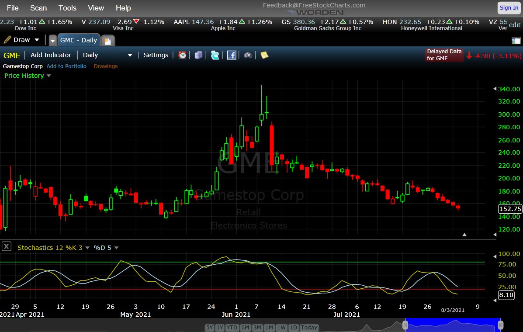523x332 pixels.
Task: Open the Tools menu
Action: 67,8
